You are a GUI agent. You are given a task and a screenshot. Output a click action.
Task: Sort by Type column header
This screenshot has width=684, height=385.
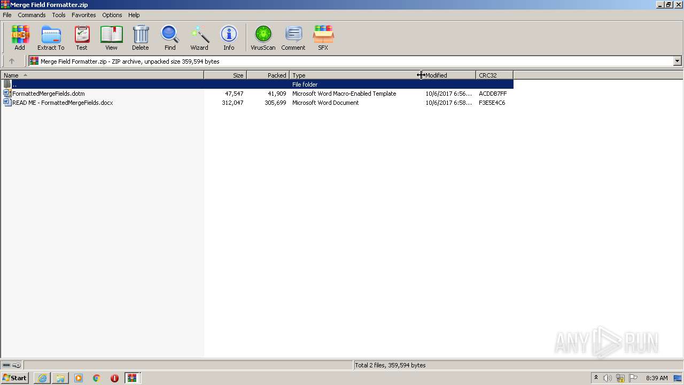pos(356,75)
